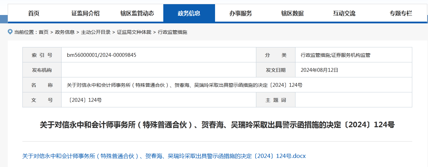Go to 行政监管措施 in the breadcrumb
The width and height of the screenshot is (428, 167).
pos(172,32)
